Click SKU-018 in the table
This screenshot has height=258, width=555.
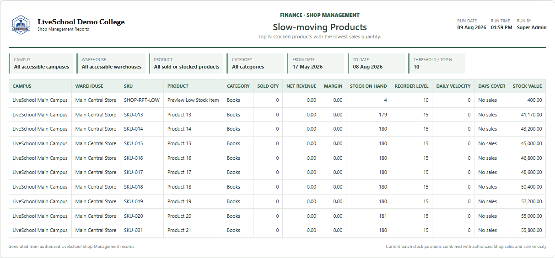tap(133, 187)
